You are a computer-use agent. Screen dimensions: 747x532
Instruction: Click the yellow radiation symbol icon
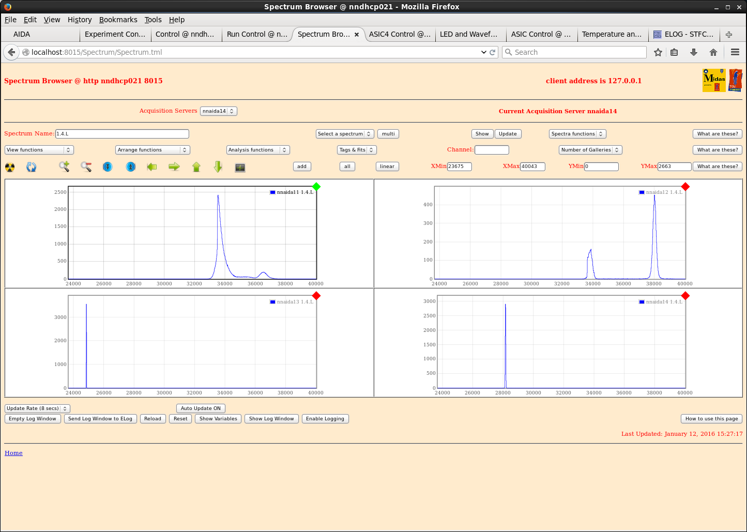[x=10, y=167]
